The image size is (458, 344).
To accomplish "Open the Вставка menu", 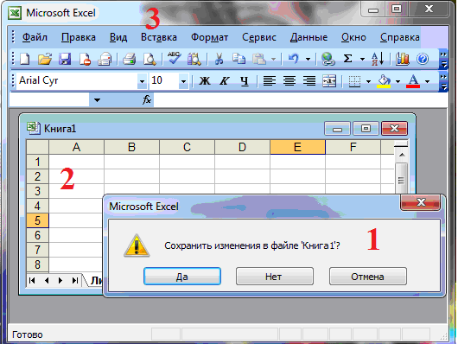I will click(159, 37).
